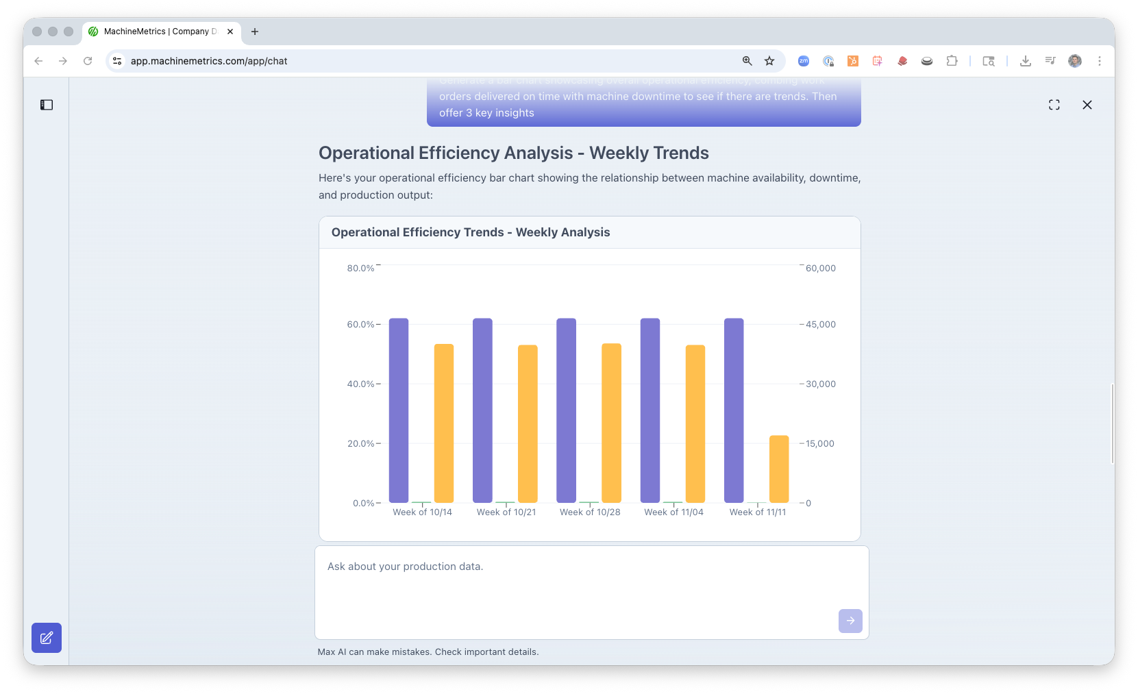
Task: Bookmark this page with the star icon
Action: point(769,61)
